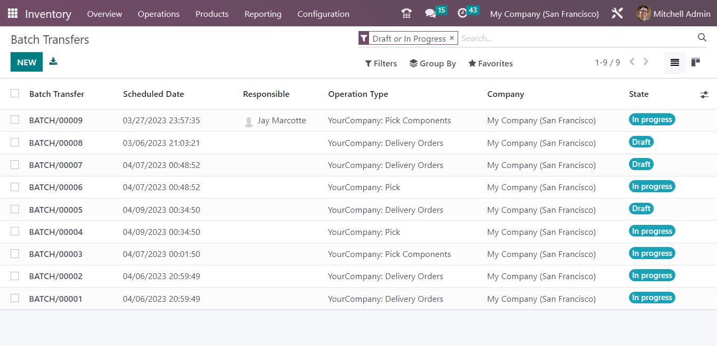This screenshot has height=346, width=717.
Task: Open the BATCH/00001 record
Action: tap(55, 299)
